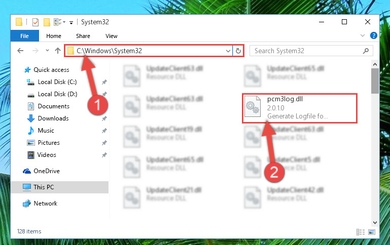Viewport: 390px width, 245px height.
Task: Click the New folder icon in title bar
Action: coord(47,22)
